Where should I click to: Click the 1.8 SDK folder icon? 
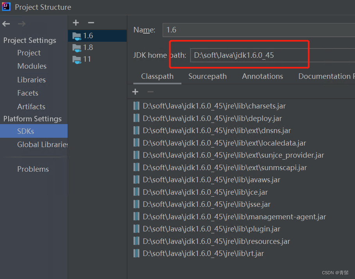click(77, 48)
